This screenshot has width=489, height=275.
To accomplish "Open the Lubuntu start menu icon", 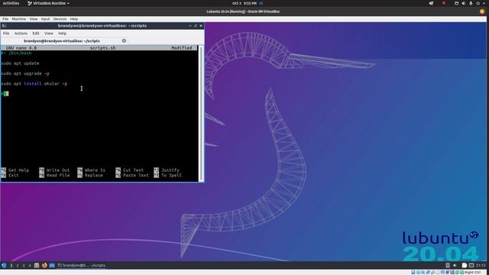I will (4, 265).
